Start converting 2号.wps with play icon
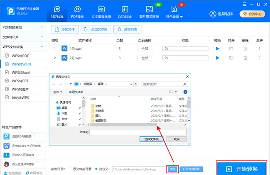 click(x=218, y=58)
